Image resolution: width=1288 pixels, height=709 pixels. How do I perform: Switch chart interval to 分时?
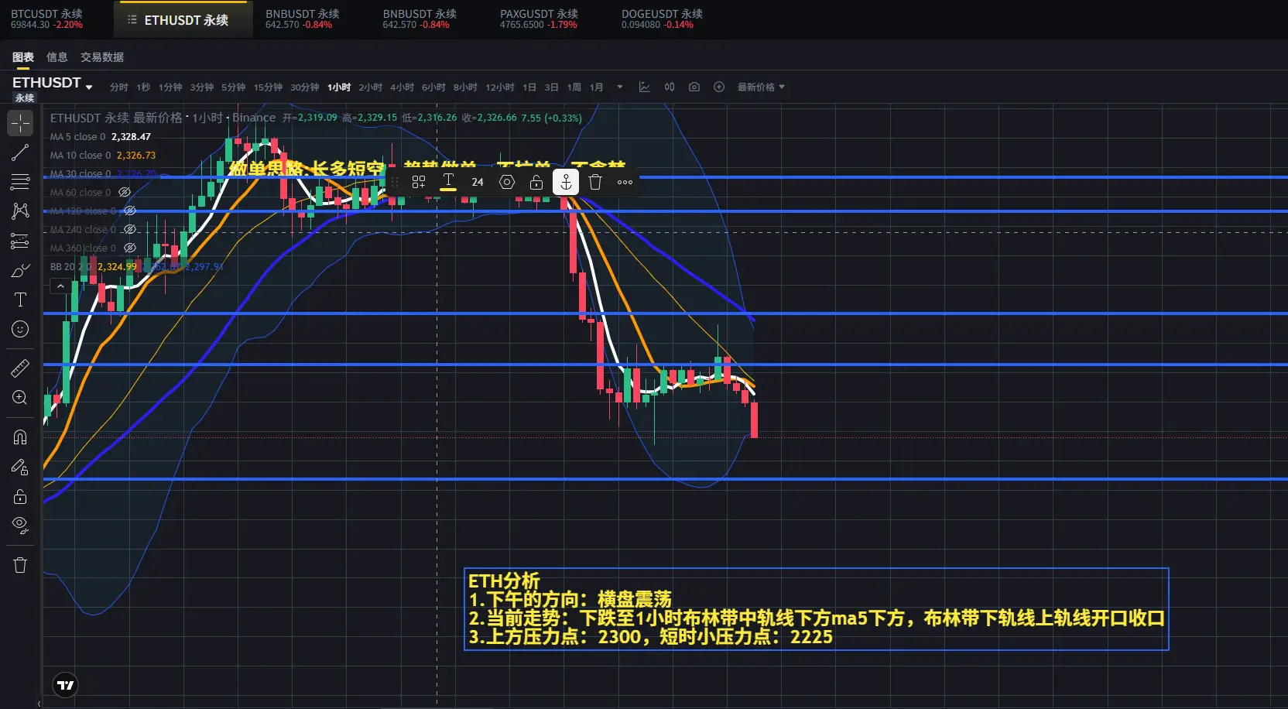coord(118,87)
